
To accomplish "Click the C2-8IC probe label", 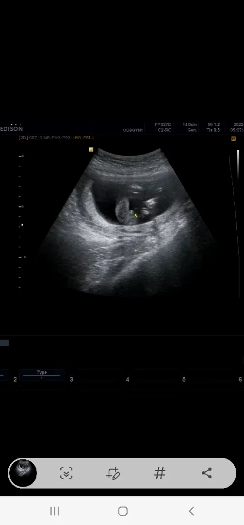I will pos(164,130).
